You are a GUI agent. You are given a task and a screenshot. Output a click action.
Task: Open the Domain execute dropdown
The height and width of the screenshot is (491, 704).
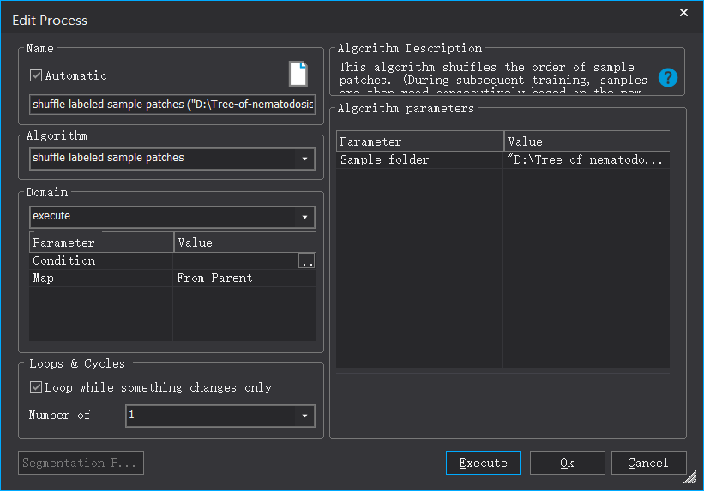(304, 217)
